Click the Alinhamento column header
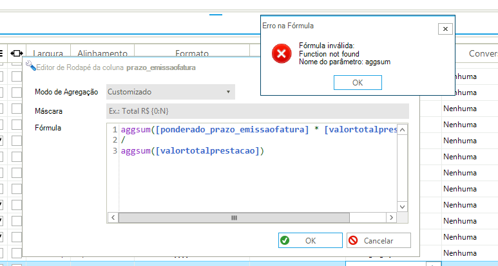This screenshot has width=498, height=266. (x=102, y=53)
